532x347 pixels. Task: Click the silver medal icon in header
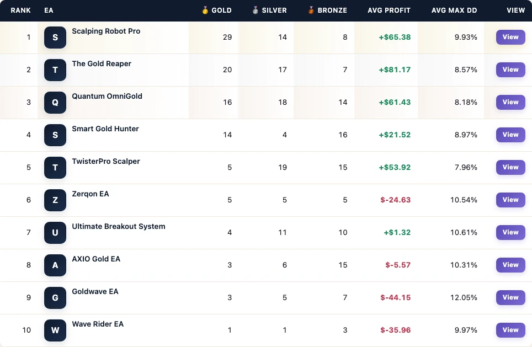(255, 10)
